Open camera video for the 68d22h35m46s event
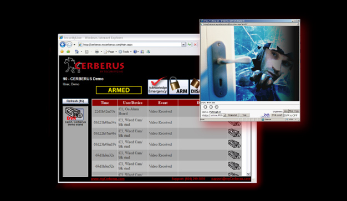This screenshot has height=201, width=347. point(234,133)
